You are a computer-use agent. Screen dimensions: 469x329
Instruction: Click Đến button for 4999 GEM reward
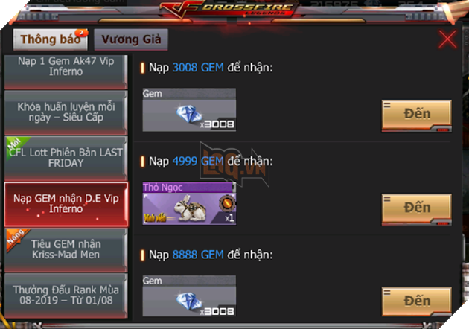[417, 209]
